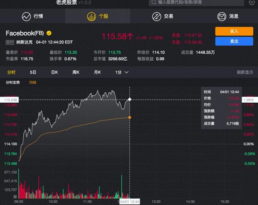Image resolution: width=258 pixels, height=205 pixels.
Task: Click the 1.26% crosshair percent label
Action: (250, 100)
